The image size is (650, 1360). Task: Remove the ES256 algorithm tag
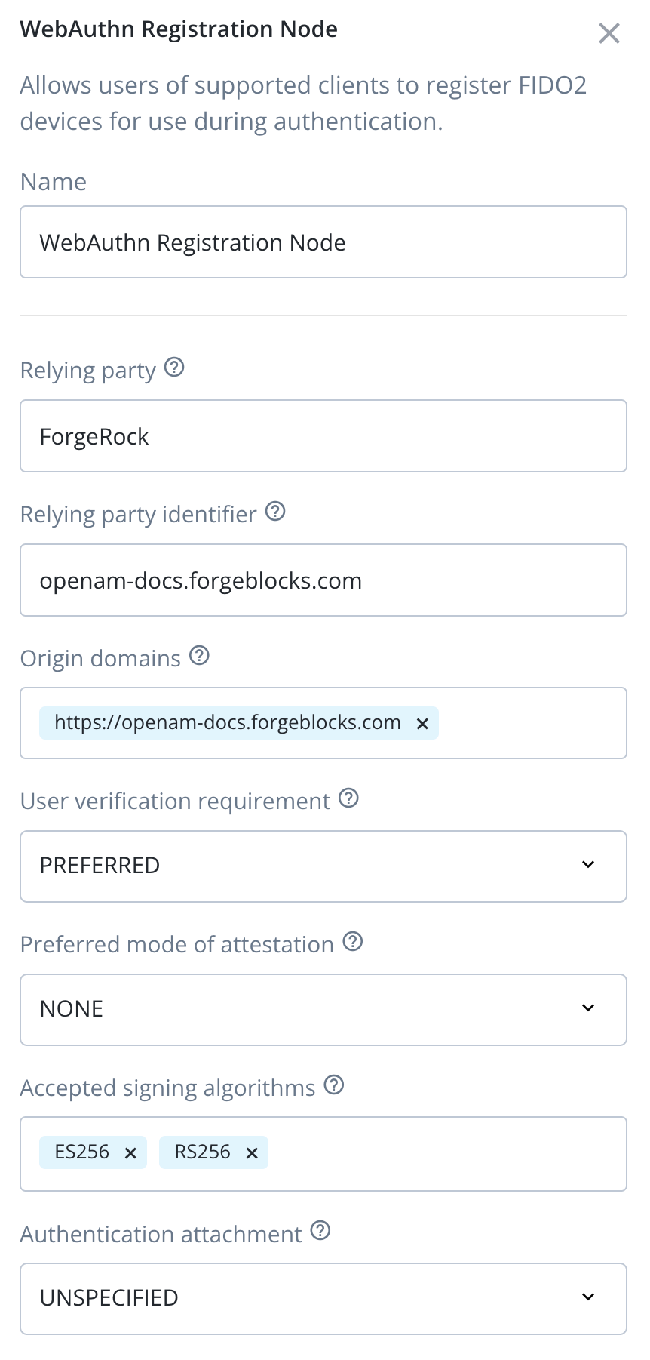[x=130, y=1153]
